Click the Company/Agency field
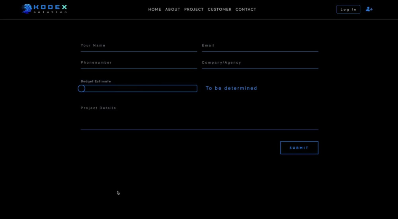Viewport: 398px width, 219px height. pos(260,63)
